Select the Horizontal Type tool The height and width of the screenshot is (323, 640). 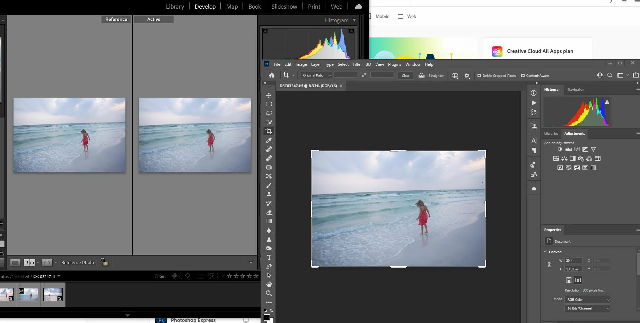pos(269,258)
